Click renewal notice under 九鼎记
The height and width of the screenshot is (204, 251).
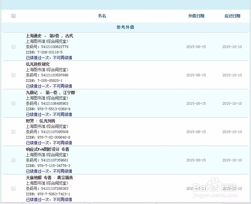(x=49, y=114)
